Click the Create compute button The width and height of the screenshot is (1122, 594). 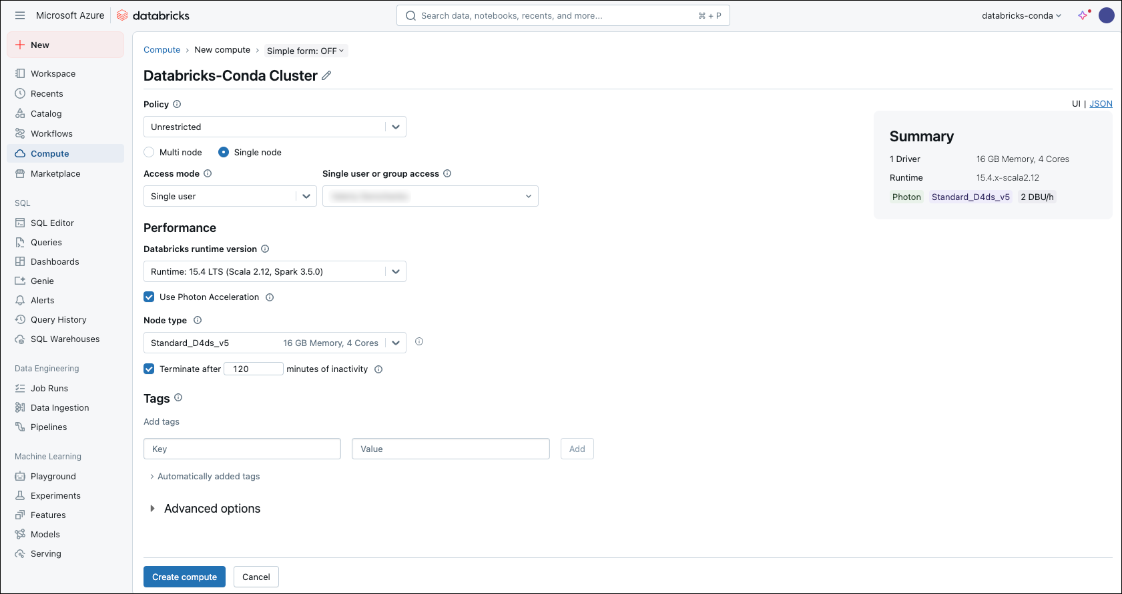(x=184, y=577)
